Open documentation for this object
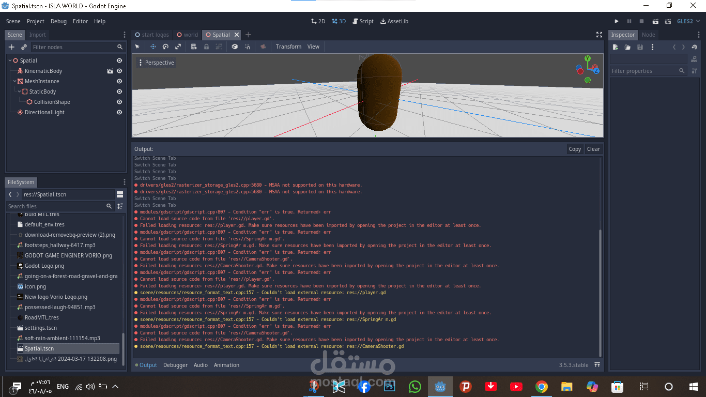Viewport: 706px width, 397px height. [x=694, y=59]
